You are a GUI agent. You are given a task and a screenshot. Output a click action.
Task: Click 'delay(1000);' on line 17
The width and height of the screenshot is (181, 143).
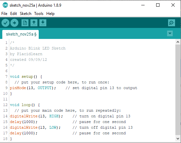(24, 133)
